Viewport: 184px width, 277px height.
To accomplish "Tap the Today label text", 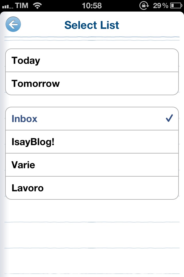I will pos(26,61).
